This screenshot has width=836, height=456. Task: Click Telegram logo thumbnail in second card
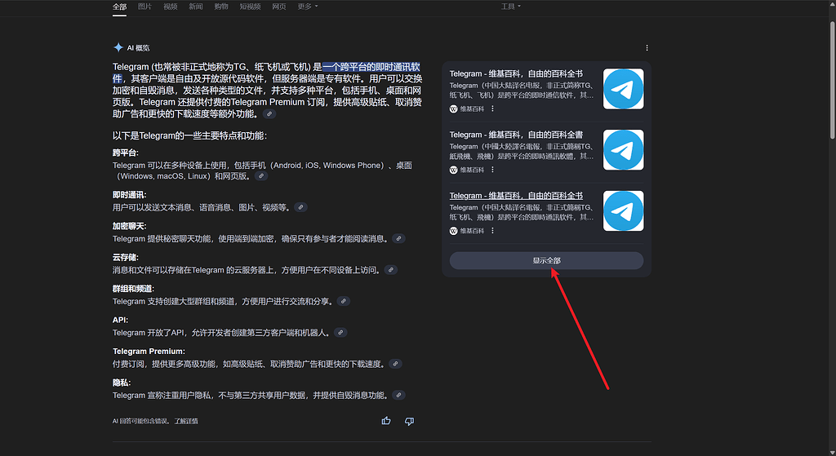pyautogui.click(x=623, y=150)
